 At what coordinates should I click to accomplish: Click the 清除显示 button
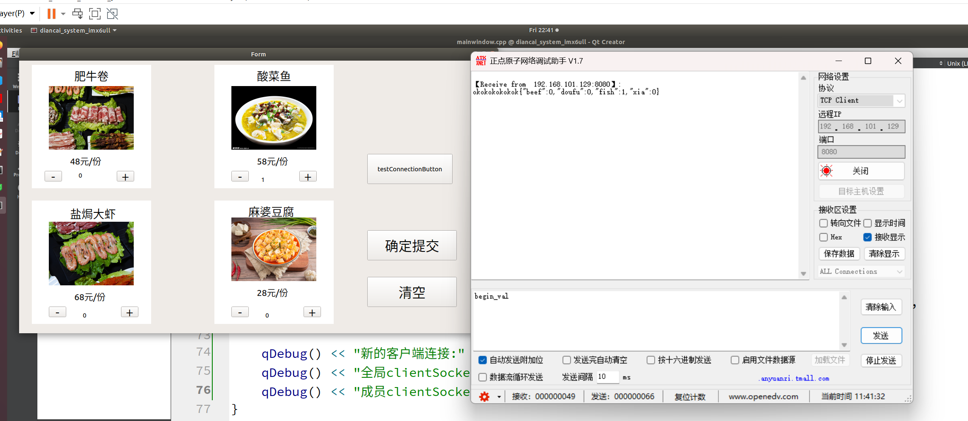884,254
